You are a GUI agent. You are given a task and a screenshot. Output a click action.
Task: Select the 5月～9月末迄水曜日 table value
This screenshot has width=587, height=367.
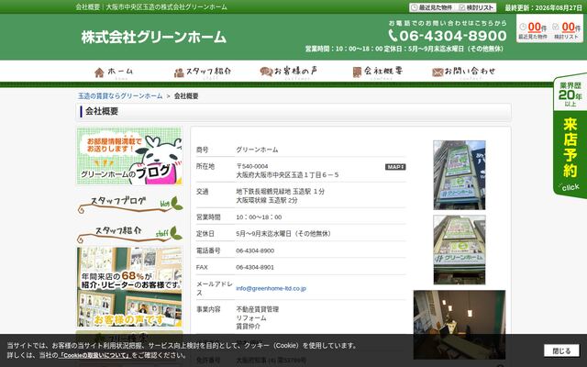click(283, 234)
